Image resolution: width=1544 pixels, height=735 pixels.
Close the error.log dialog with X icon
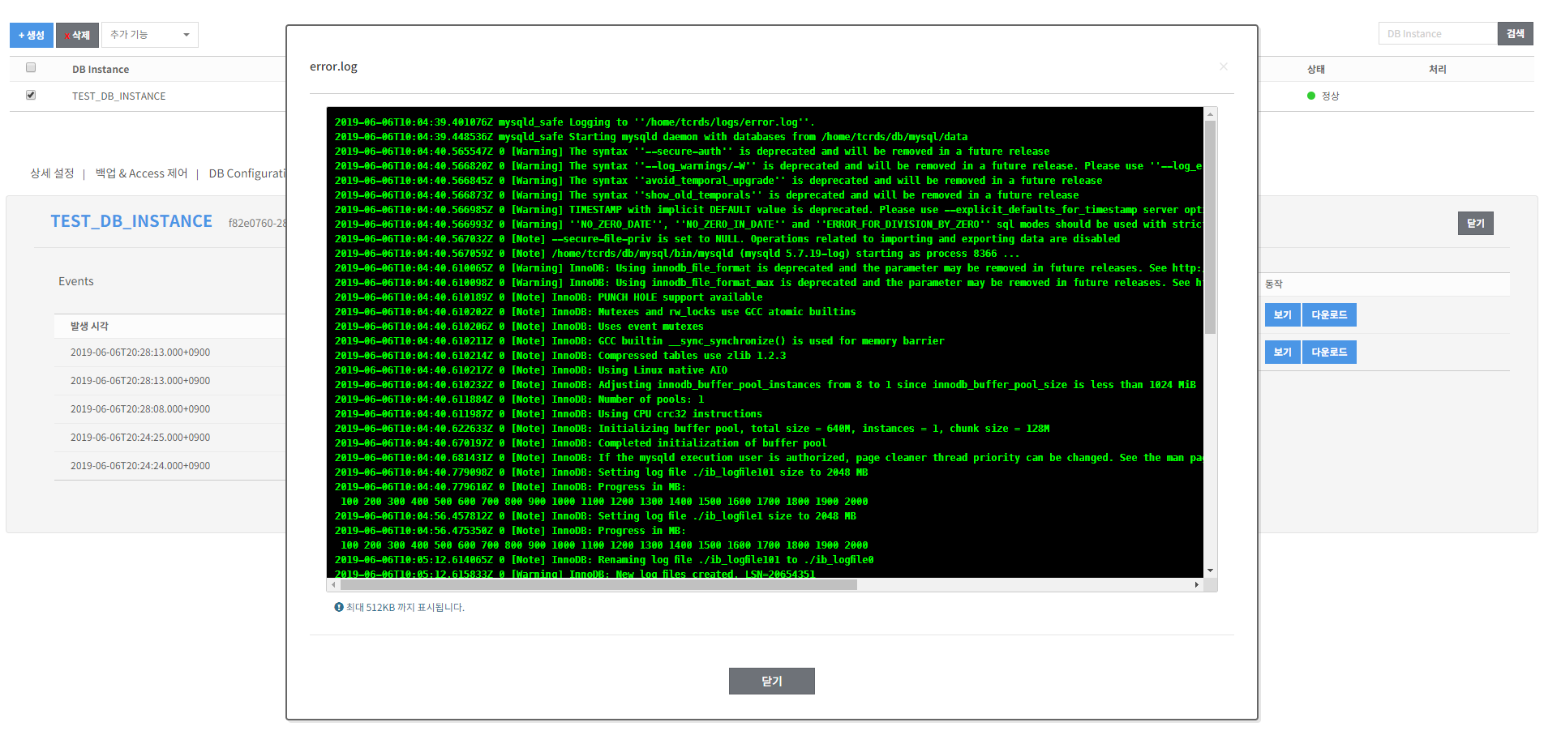click(x=1224, y=66)
